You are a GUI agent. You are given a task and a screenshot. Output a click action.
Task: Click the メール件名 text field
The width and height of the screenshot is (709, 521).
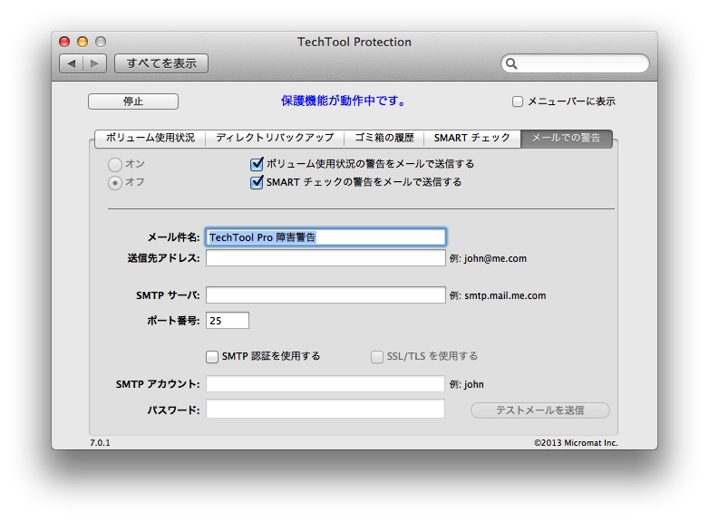click(x=325, y=237)
